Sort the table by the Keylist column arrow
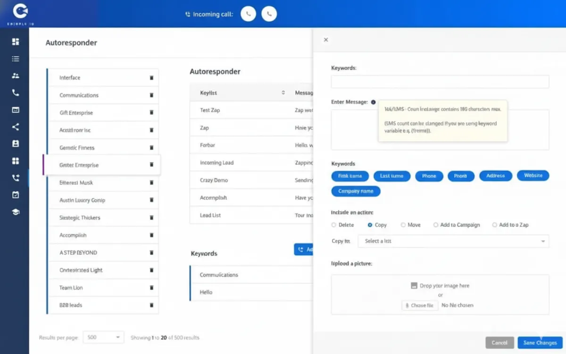The height and width of the screenshot is (354, 566). click(x=283, y=93)
